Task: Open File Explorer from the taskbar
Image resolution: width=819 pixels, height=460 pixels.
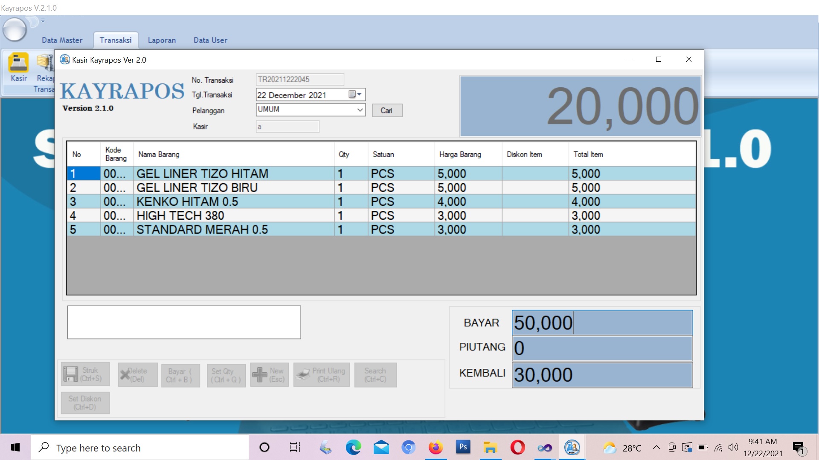Action: [490, 447]
